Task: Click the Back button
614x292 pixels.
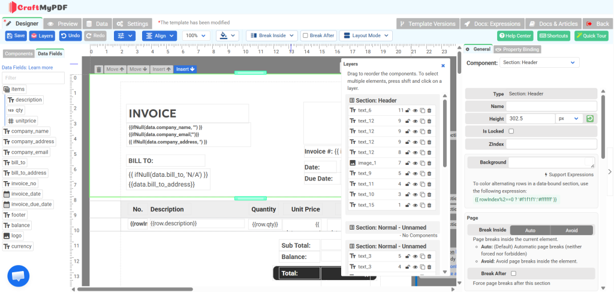Action: [x=598, y=23]
